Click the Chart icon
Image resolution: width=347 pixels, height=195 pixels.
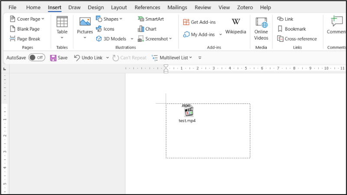147,29
